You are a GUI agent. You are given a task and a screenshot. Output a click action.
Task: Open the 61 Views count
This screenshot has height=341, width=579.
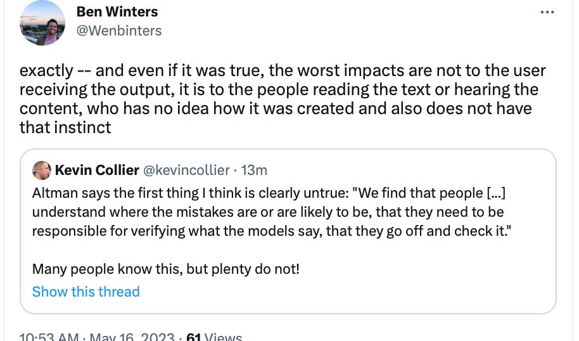click(214, 337)
